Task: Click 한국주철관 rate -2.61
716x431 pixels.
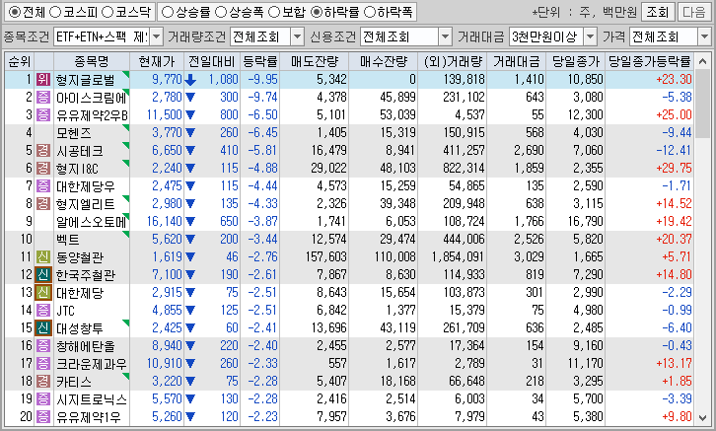Action: (x=262, y=275)
